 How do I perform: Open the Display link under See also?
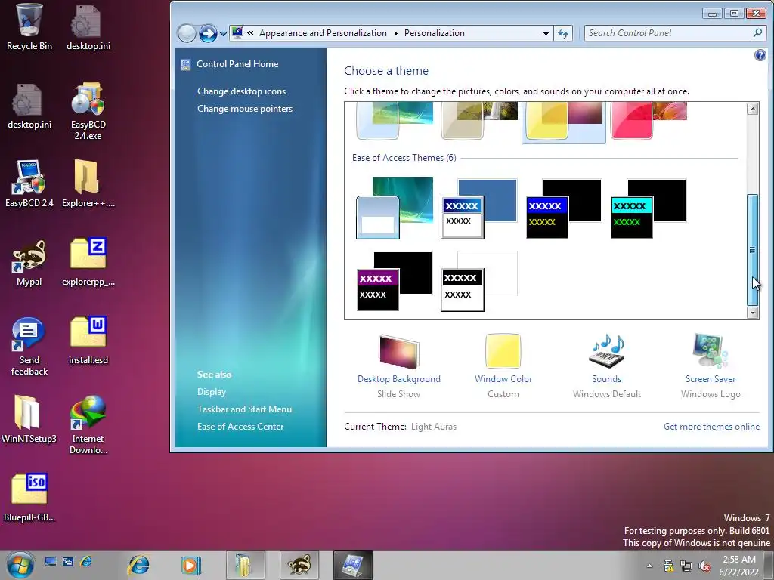point(212,392)
